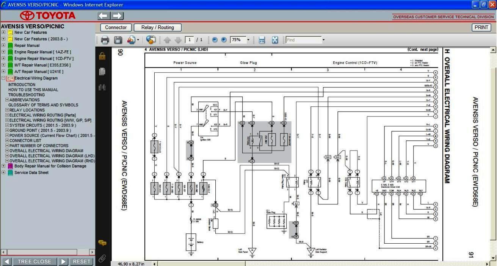The image size is (497, 266).
Task: Click teal book icon for Service Data Sheet
Action: 10,173
